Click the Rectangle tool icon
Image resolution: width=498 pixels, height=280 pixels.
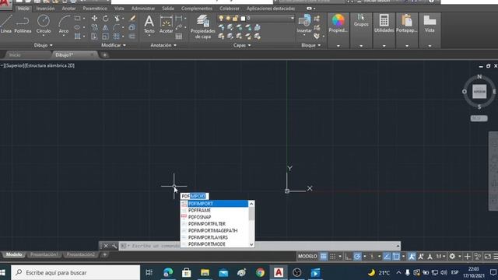[77, 19]
